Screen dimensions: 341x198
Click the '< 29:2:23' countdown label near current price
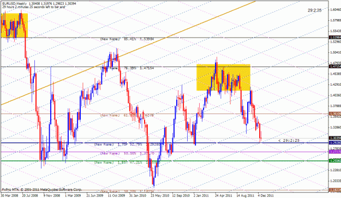(x=289, y=140)
